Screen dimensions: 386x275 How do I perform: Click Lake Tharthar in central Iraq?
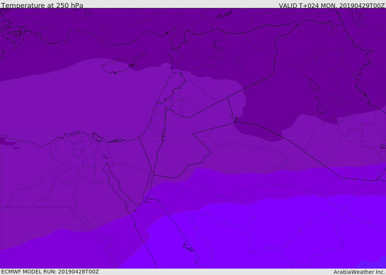coord(312,85)
